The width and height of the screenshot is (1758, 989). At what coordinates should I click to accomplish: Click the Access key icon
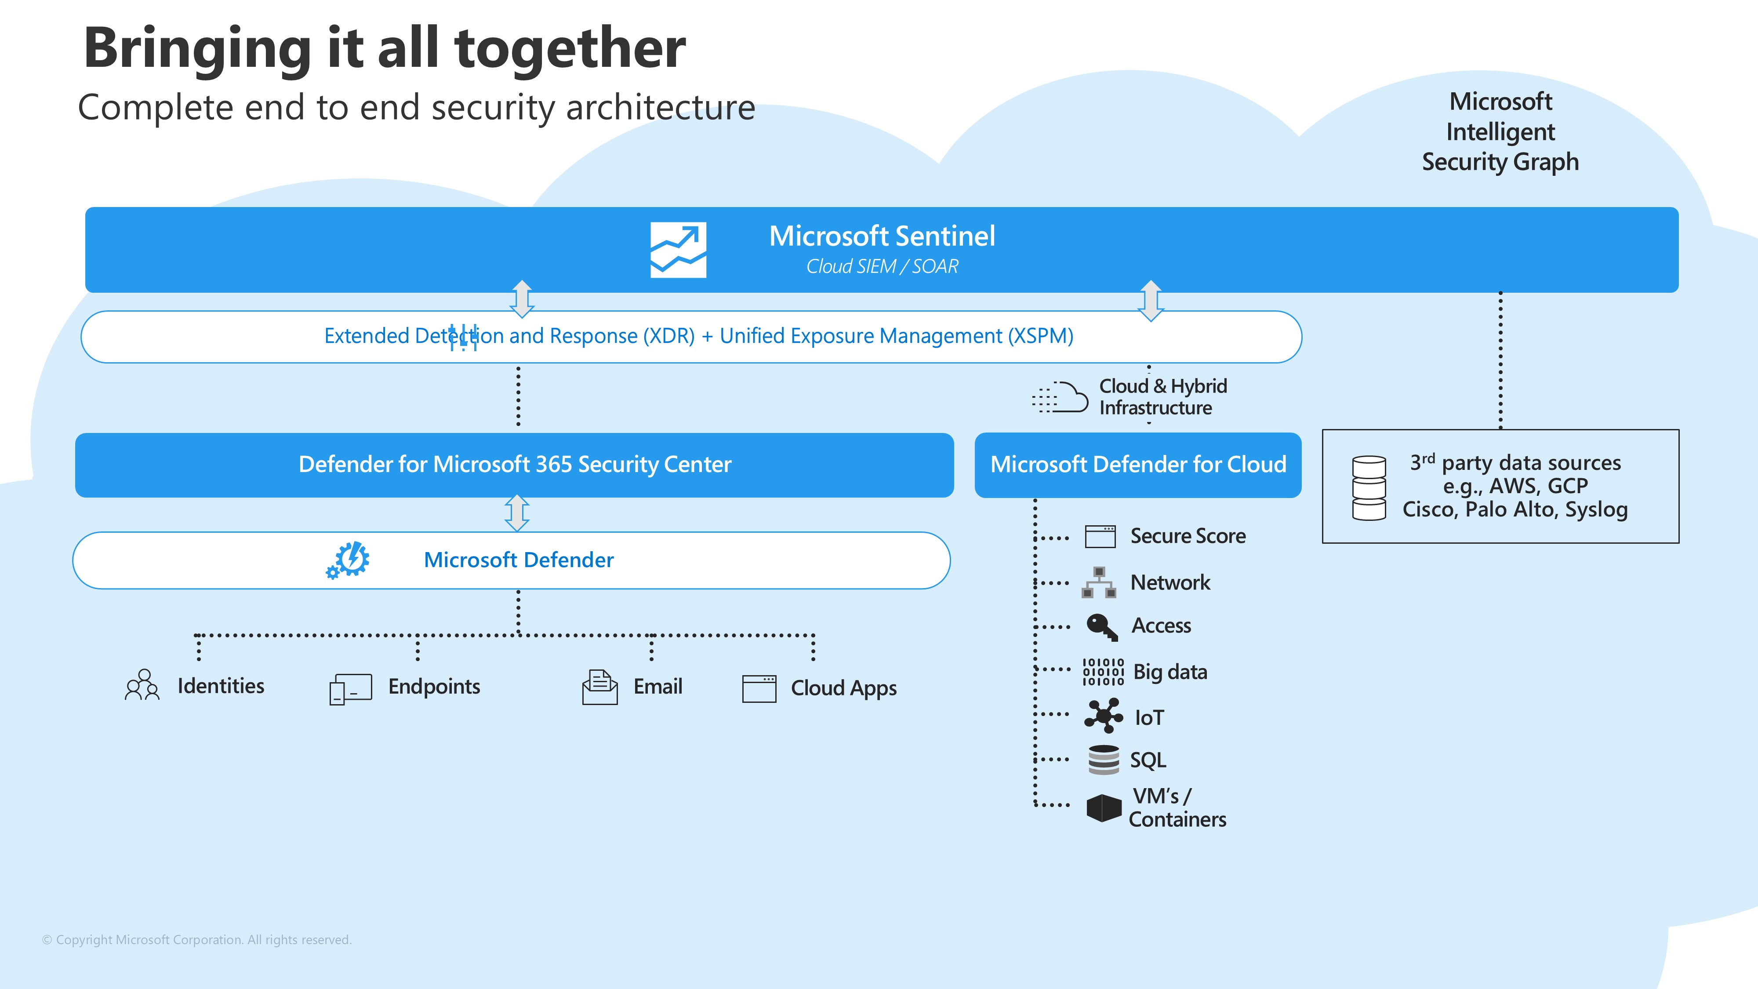(x=1101, y=626)
